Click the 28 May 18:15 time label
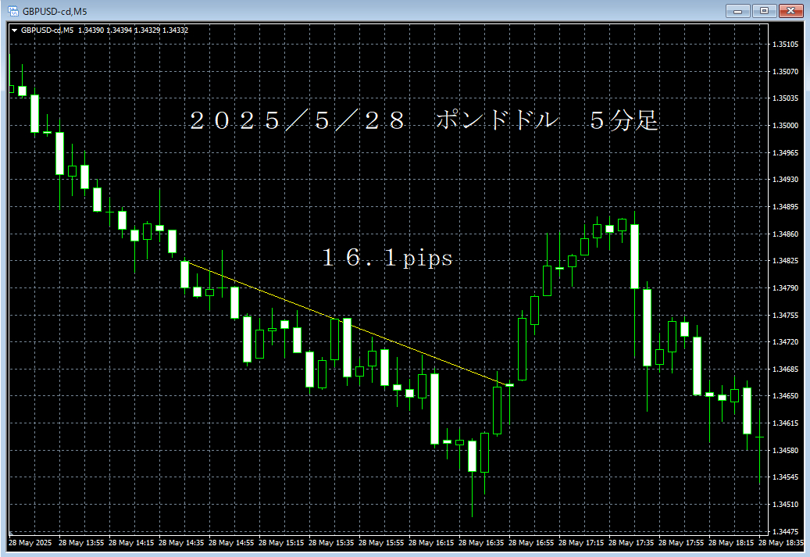This screenshot has height=557, width=810. coord(731,542)
